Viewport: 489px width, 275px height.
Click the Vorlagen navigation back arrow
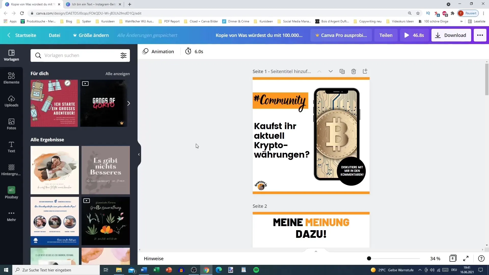(x=9, y=35)
